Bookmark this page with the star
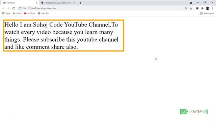216x121 pixels. tap(191, 8)
